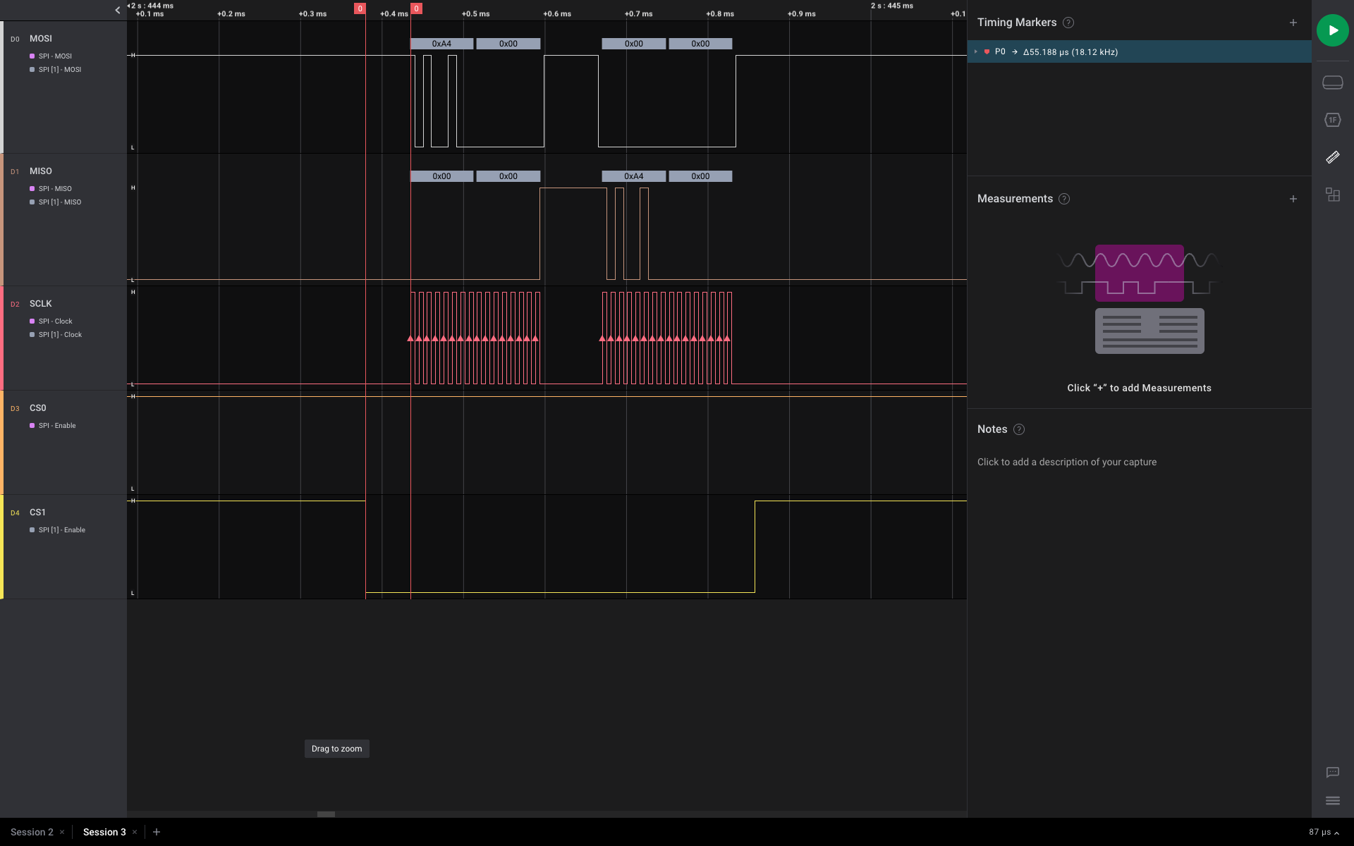The image size is (1354, 846).
Task: Open the ruler Measurements panel icon
Action: click(x=1332, y=157)
